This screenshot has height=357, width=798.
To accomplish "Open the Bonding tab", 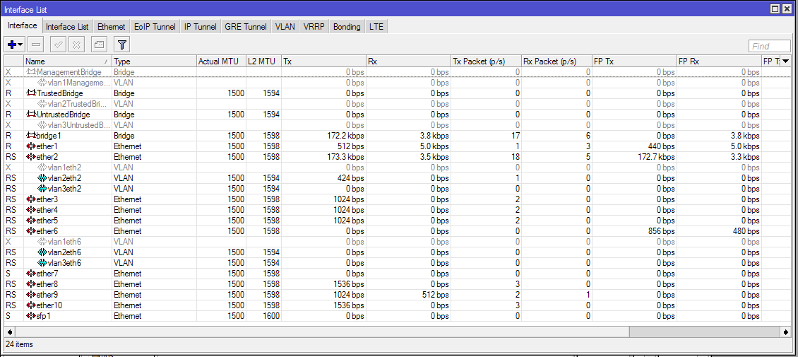I will (x=347, y=27).
